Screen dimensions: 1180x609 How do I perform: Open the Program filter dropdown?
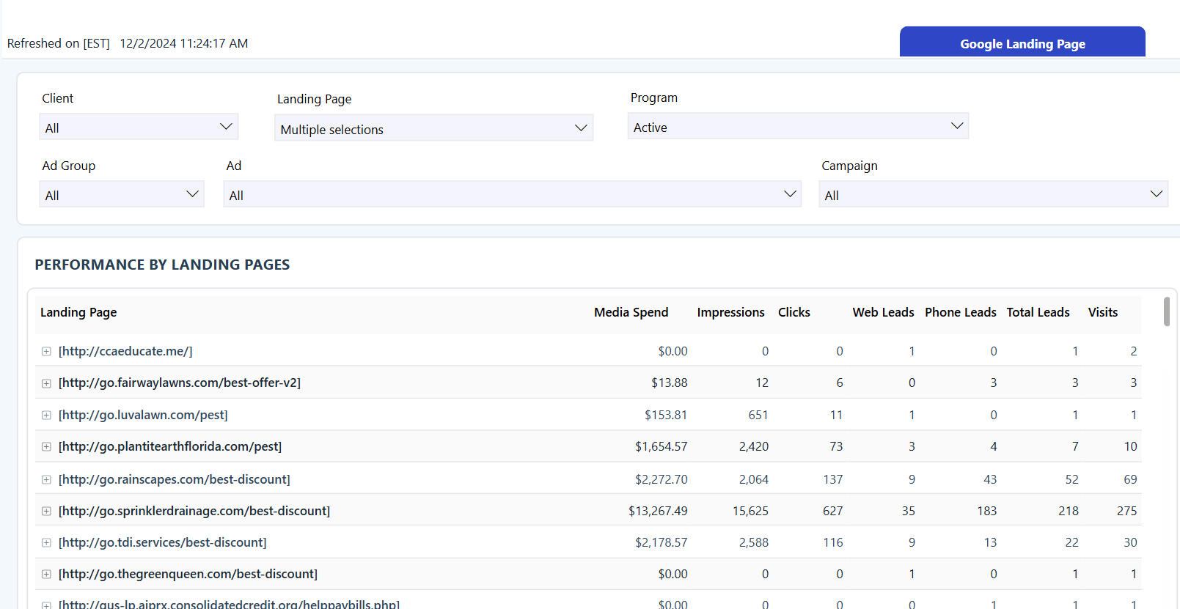798,127
